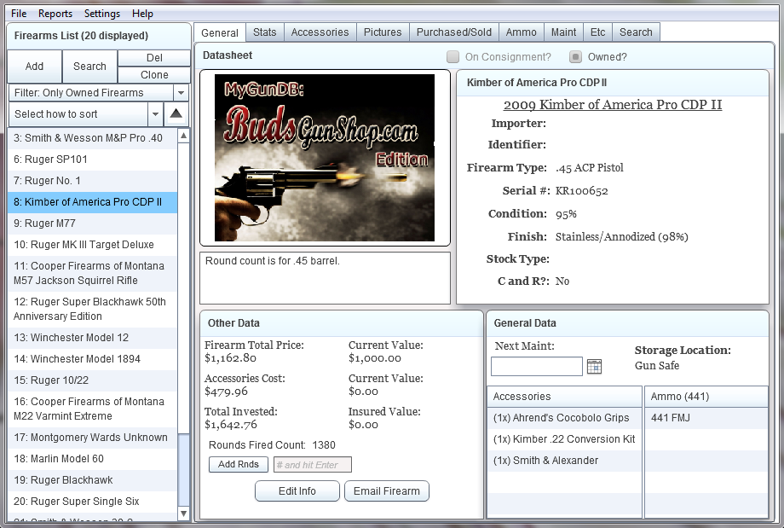This screenshot has width=784, height=528.
Task: Click the 441 FMJ ammo row
Action: [706, 418]
